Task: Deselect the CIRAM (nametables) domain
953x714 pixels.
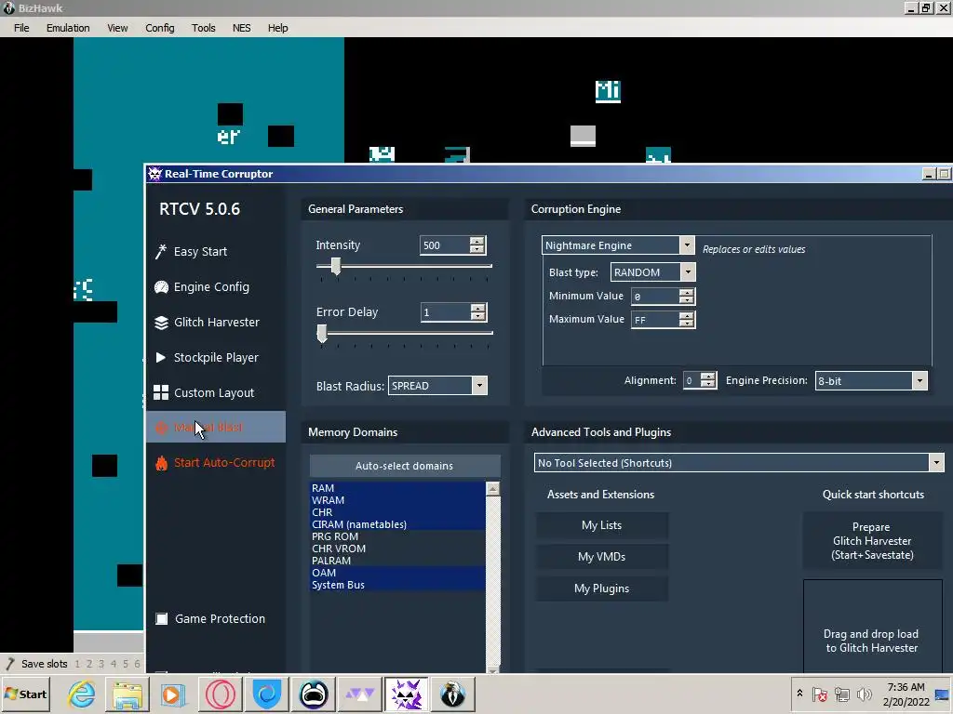Action: pos(397,524)
